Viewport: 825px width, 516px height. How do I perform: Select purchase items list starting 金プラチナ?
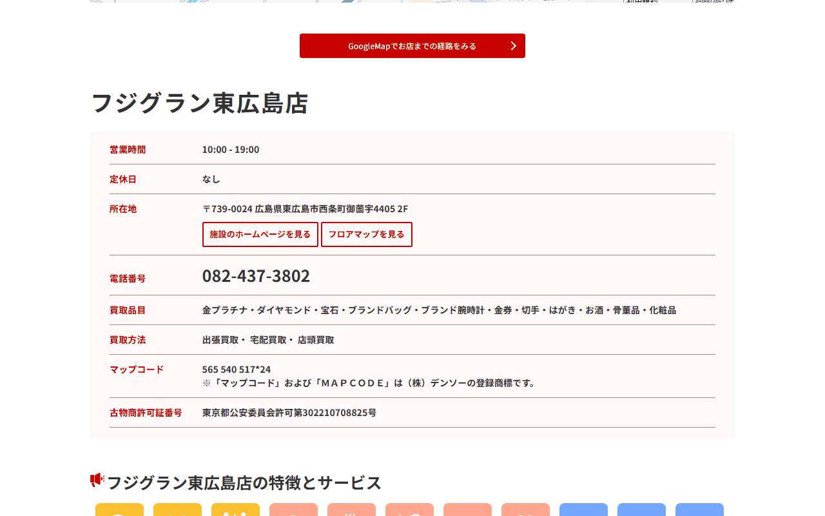[x=439, y=310]
